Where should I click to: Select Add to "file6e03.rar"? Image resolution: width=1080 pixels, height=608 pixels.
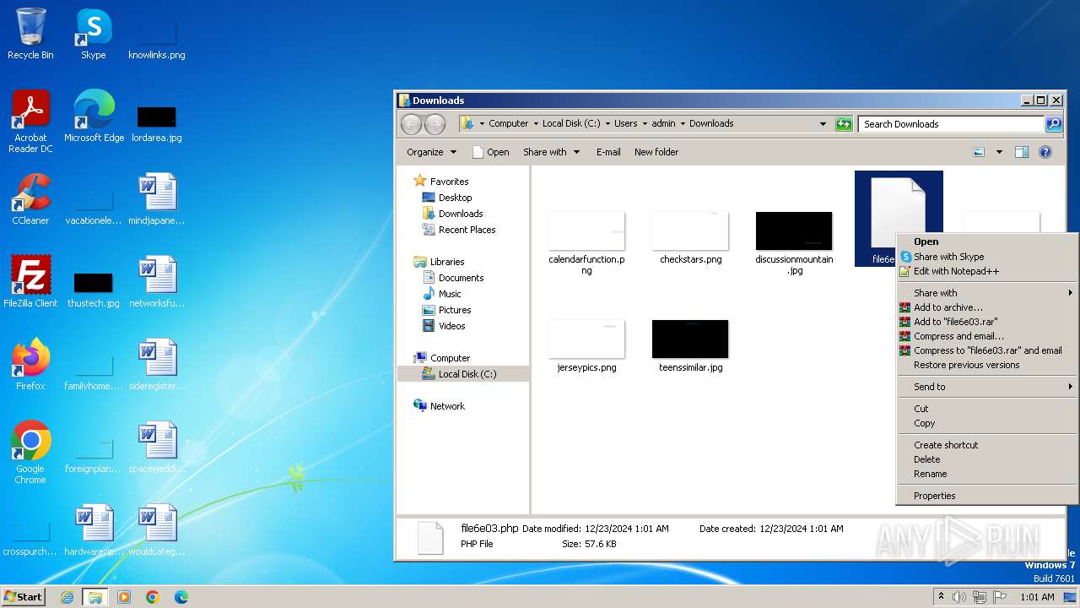coord(986,322)
